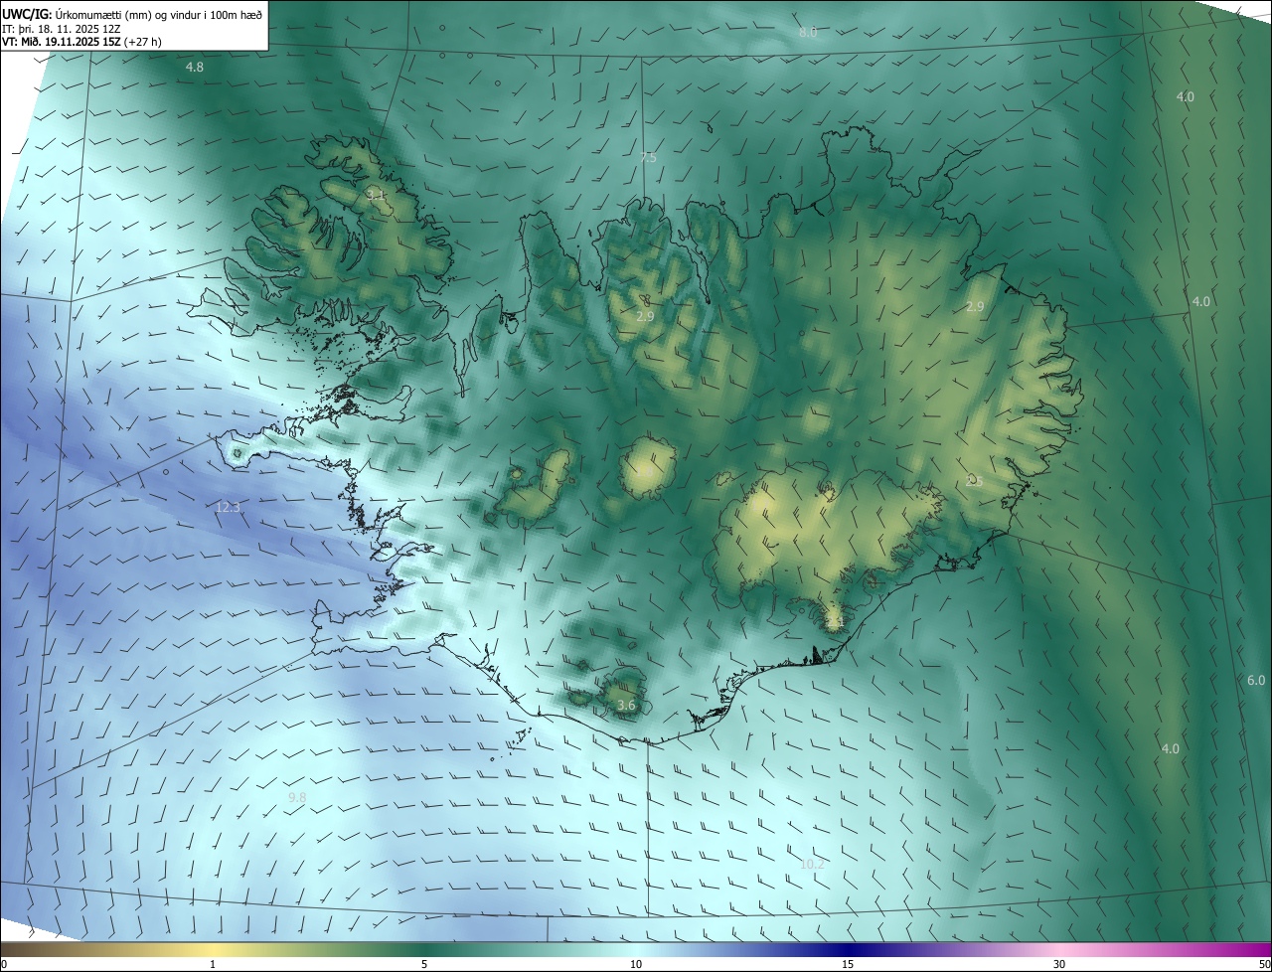Viewport: 1272px width, 972px height.
Task: Select the 10.2 value south of Iceland
Action: [x=812, y=865]
